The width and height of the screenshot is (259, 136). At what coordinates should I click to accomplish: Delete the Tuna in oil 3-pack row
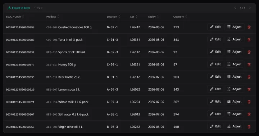(x=249, y=40)
